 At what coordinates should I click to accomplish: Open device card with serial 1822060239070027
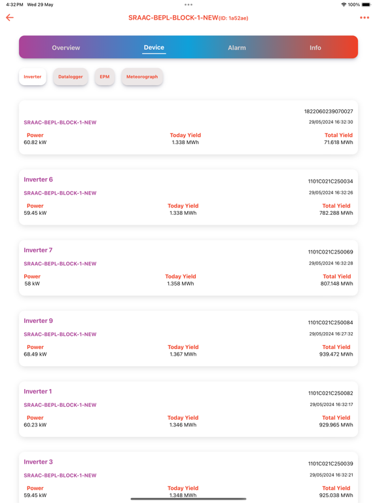coord(188,127)
